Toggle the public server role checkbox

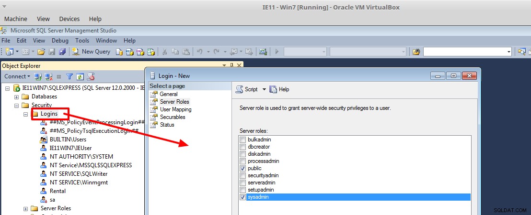coord(243,168)
